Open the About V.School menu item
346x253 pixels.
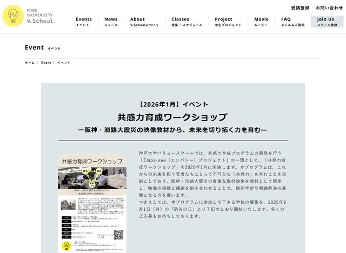pyautogui.click(x=144, y=22)
